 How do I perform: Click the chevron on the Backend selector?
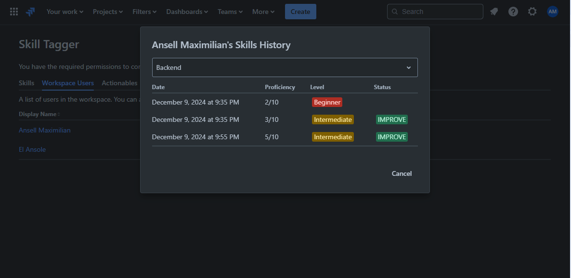pyautogui.click(x=408, y=67)
